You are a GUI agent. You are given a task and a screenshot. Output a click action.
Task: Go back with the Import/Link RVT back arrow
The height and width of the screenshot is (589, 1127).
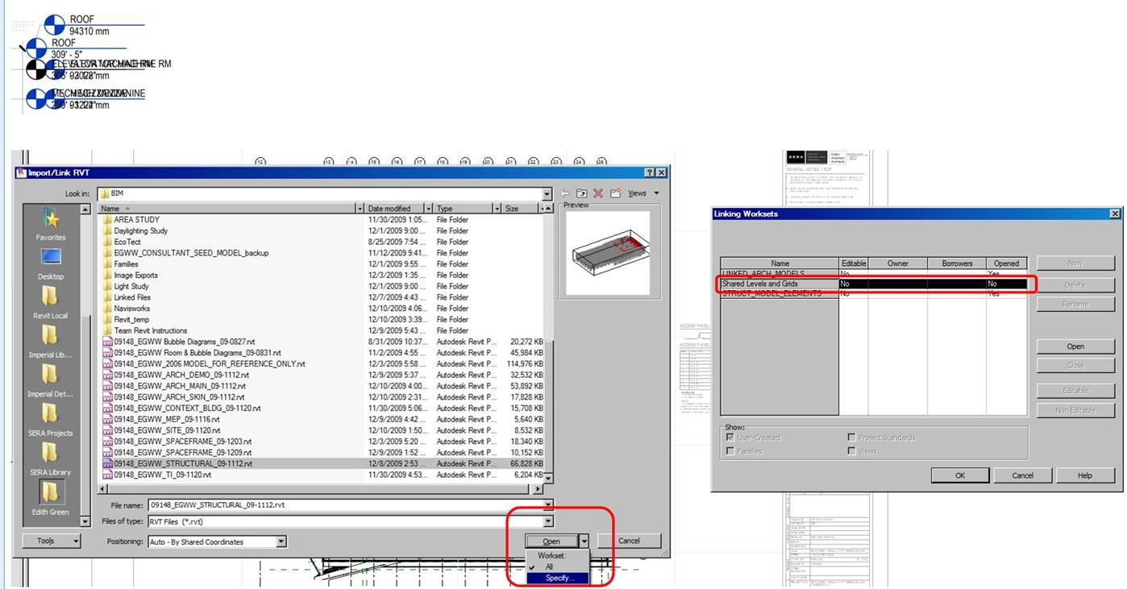565,193
